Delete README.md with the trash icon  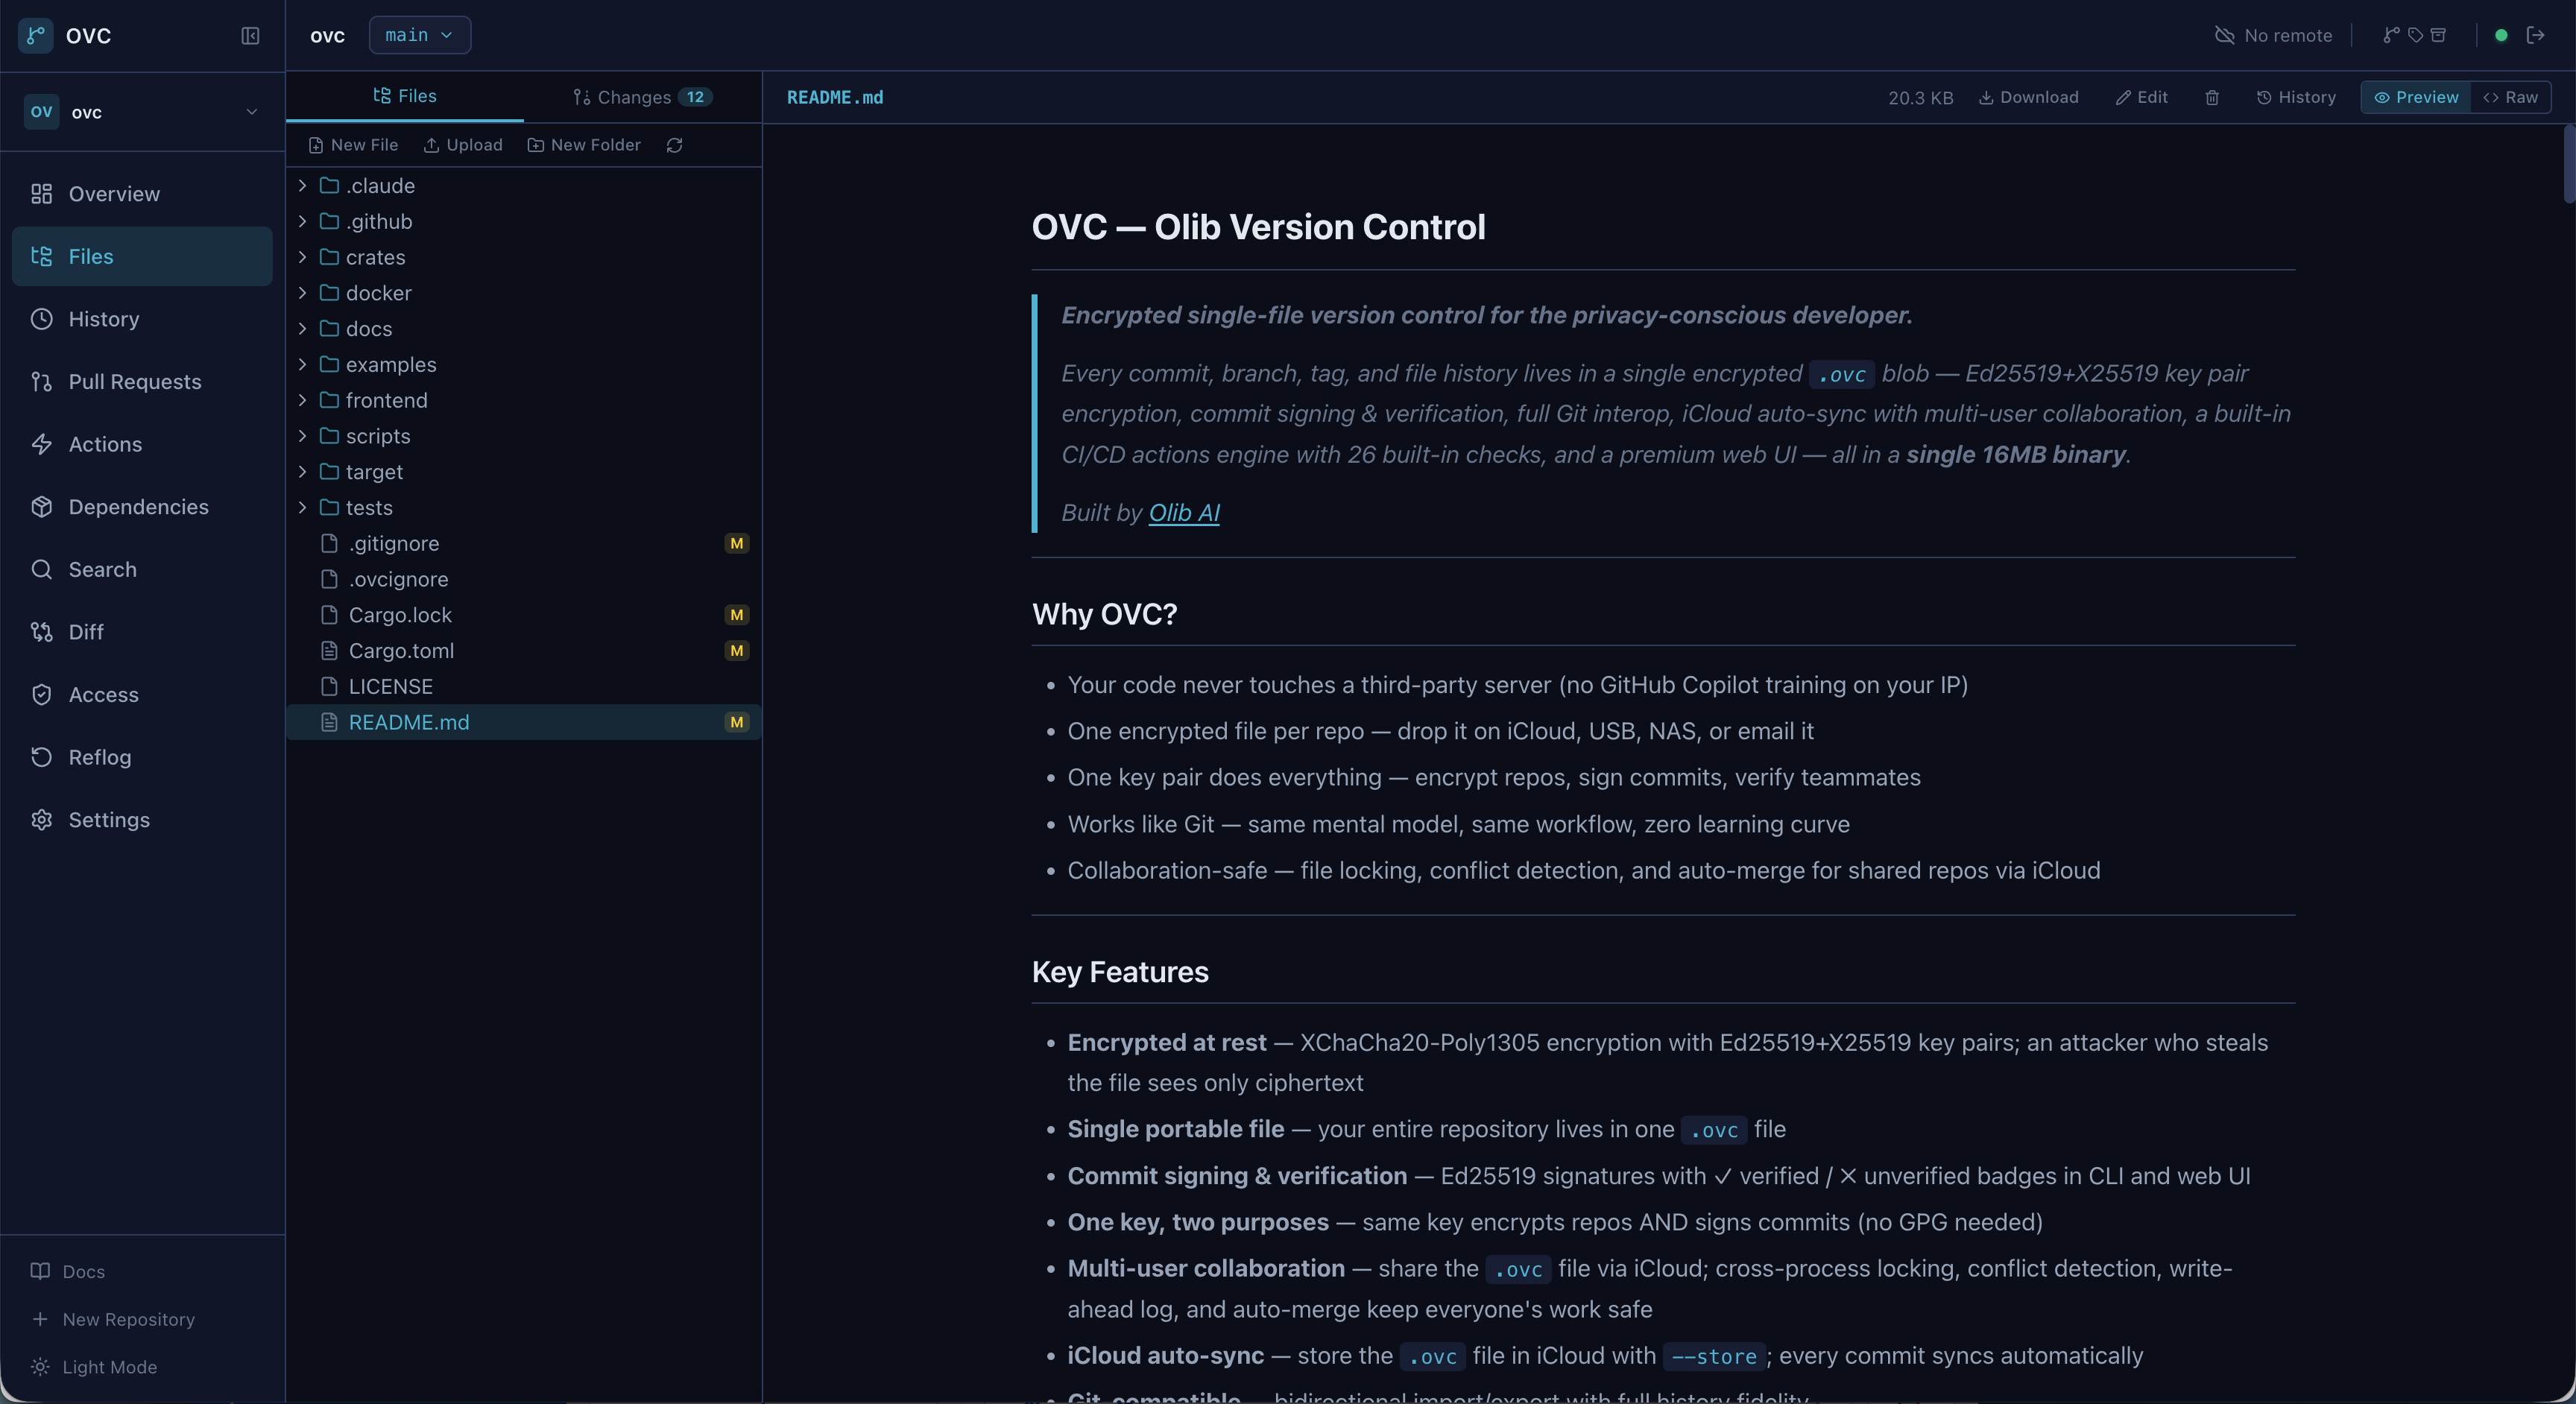tap(2212, 97)
